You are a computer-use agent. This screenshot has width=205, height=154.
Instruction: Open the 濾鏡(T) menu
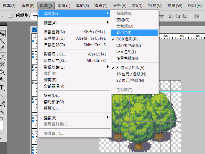[x=101, y=6]
